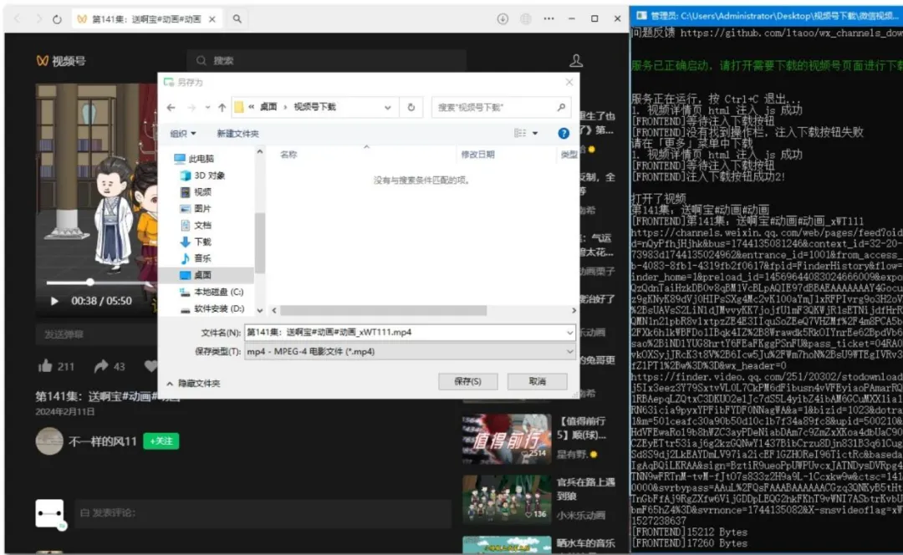Click 新建文件夹 button
Screen dimensions: 903x555
coord(237,134)
